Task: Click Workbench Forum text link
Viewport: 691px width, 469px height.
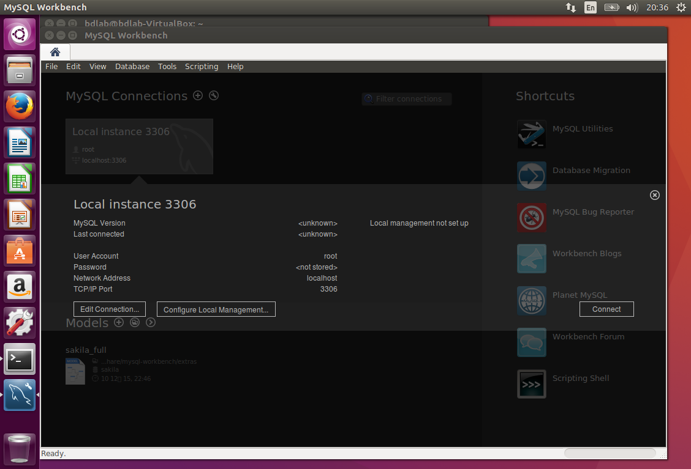Action: click(588, 336)
